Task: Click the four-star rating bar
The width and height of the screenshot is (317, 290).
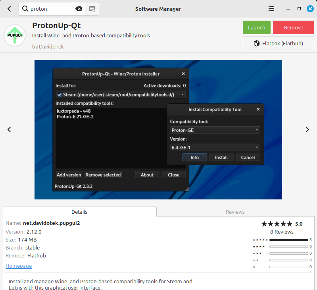Action: click(289, 247)
